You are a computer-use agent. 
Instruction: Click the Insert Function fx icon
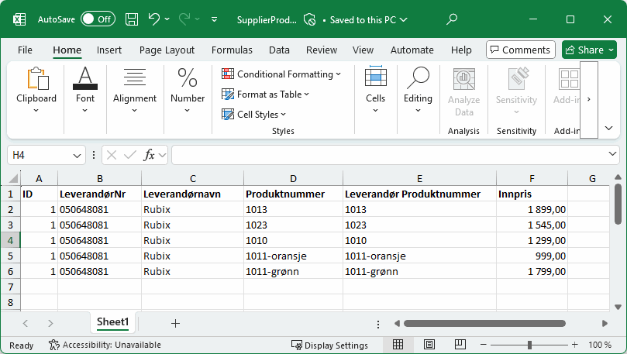[x=150, y=155]
